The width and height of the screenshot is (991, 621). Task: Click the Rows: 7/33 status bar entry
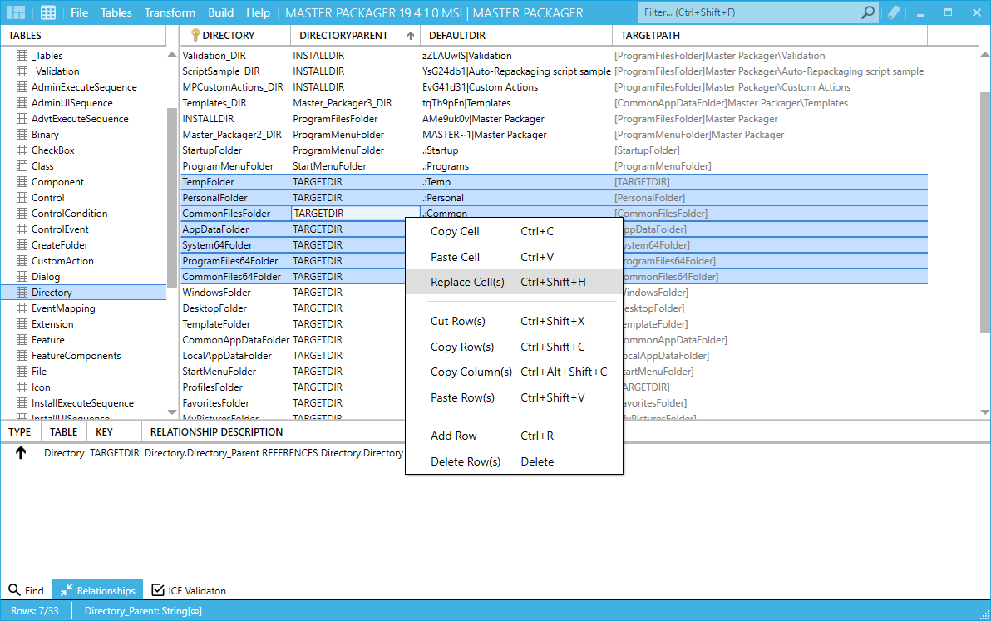pos(35,611)
